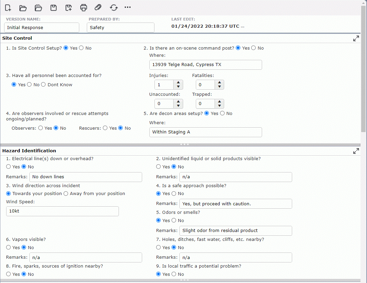The height and width of the screenshot is (283, 367).
Task: Open the more options ellipsis menu
Action: (127, 8)
